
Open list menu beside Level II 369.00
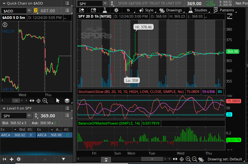pyautogui.click(x=67, y=115)
